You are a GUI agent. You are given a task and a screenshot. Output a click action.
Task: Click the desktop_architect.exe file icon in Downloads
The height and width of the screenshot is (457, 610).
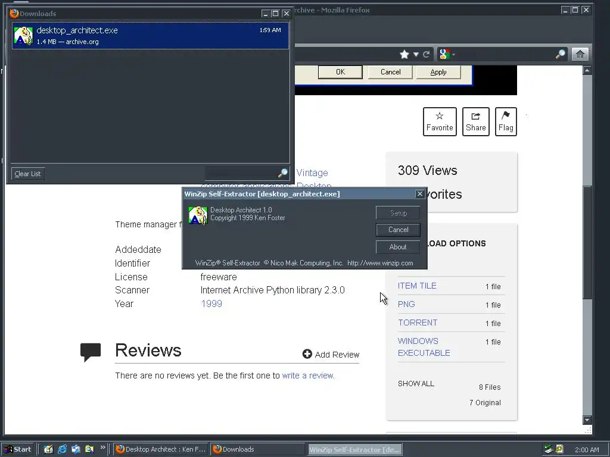23,36
